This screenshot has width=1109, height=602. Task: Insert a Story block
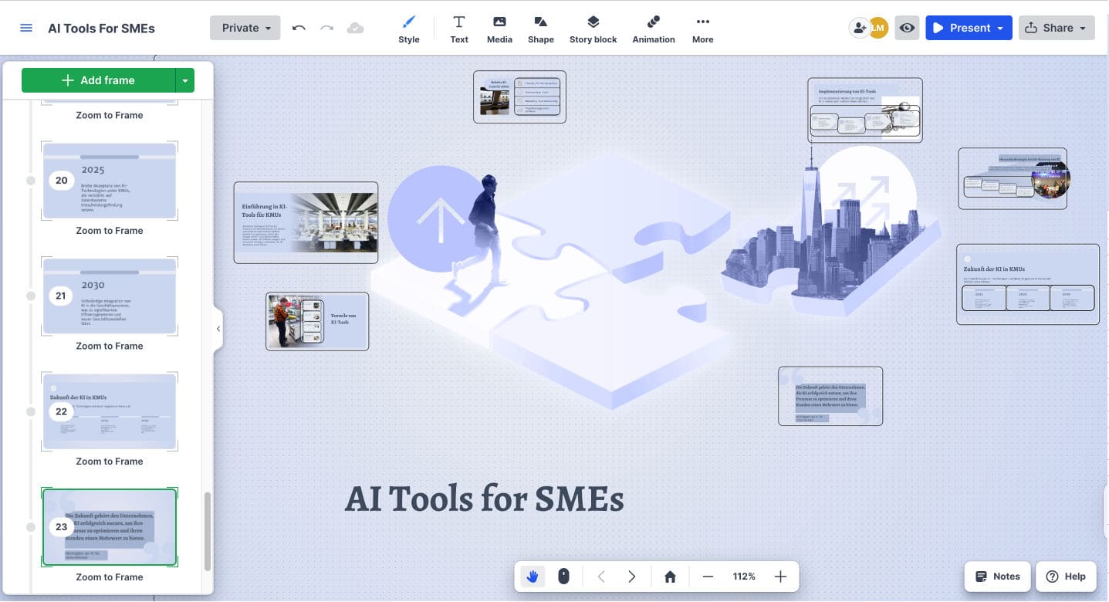point(593,27)
